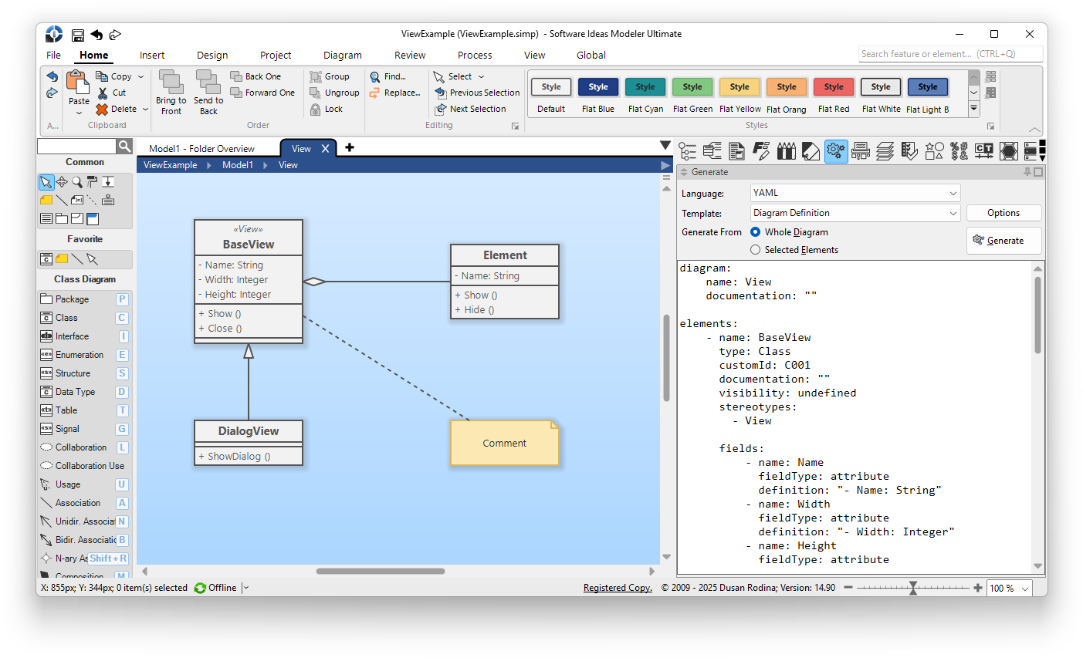Click Bring to Front button
Viewport: 1083px width, 658px height.
tap(171, 93)
